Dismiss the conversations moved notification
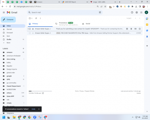 39,109
